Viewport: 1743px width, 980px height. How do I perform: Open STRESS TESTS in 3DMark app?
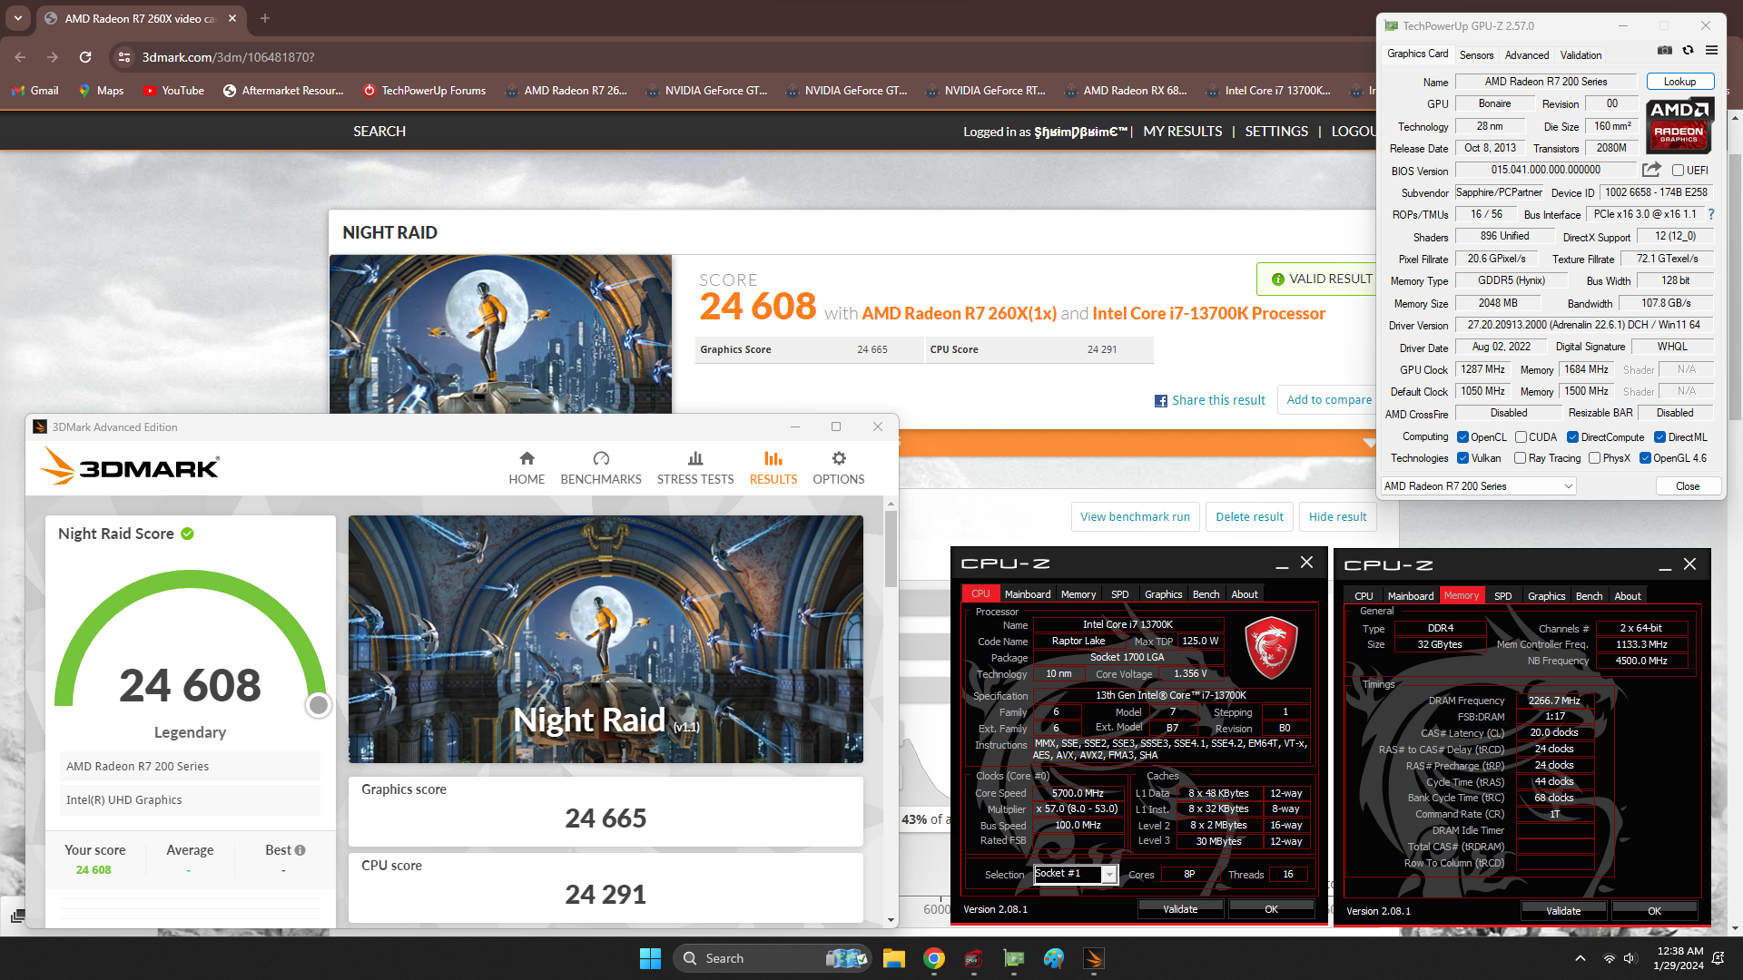pos(695,468)
